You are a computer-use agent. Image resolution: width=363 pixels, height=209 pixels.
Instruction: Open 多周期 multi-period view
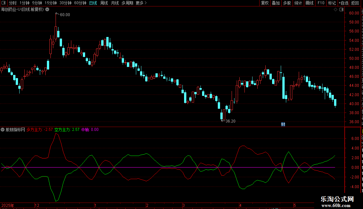(127, 3)
